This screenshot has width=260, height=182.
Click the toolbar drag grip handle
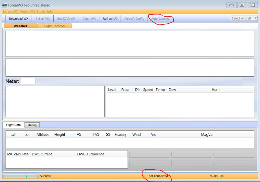(4, 18)
